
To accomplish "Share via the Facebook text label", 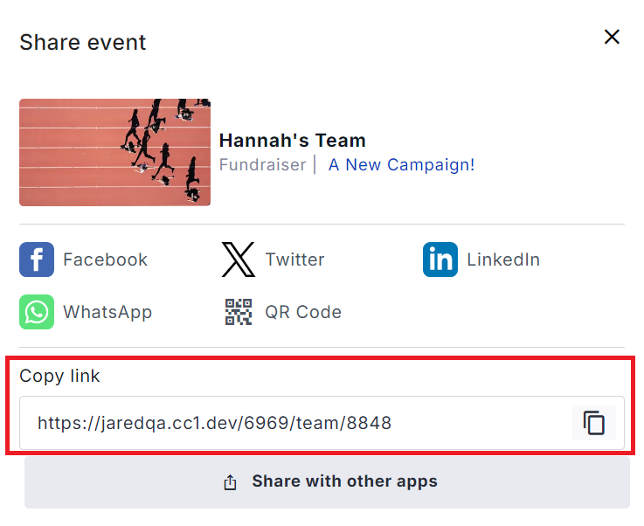I will tap(105, 260).
